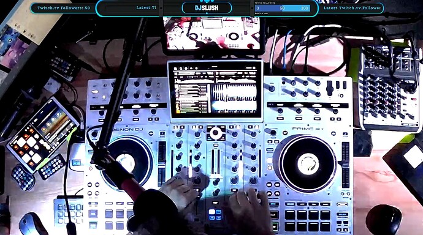This screenshot has height=235, width=423.
Task: Click the Twitch.tv Followers: 50 counter
Action: pos(64,8)
